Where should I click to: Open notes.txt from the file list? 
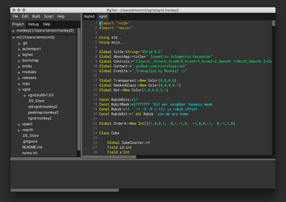(30, 153)
